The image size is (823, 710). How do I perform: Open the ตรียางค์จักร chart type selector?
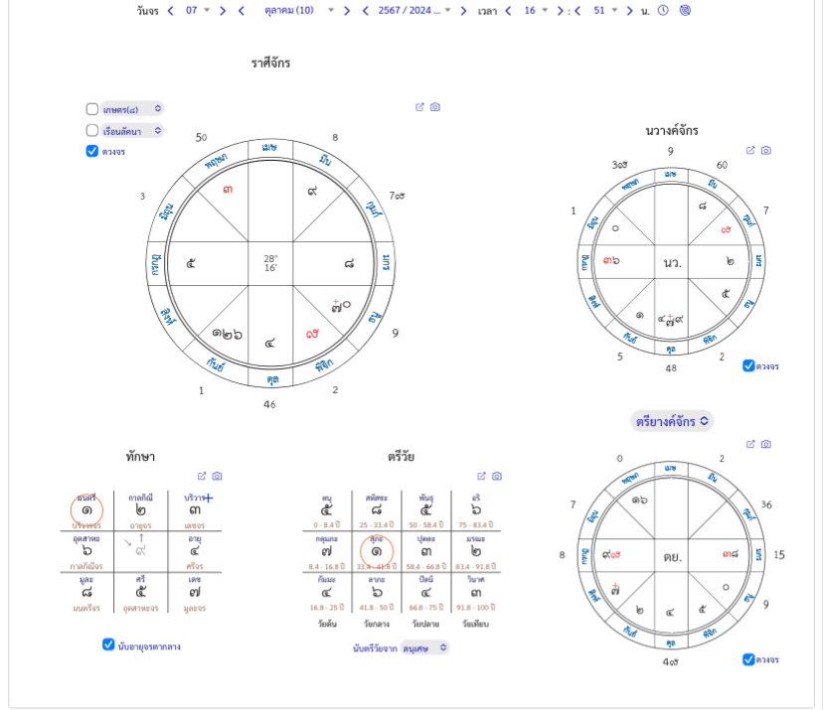click(672, 421)
